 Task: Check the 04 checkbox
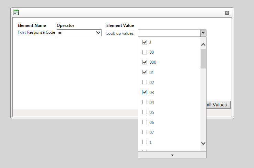tap(145, 102)
